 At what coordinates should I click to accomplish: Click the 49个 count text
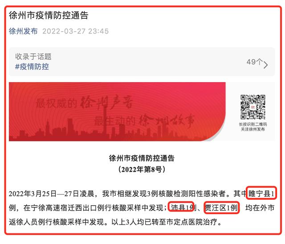(255, 62)
